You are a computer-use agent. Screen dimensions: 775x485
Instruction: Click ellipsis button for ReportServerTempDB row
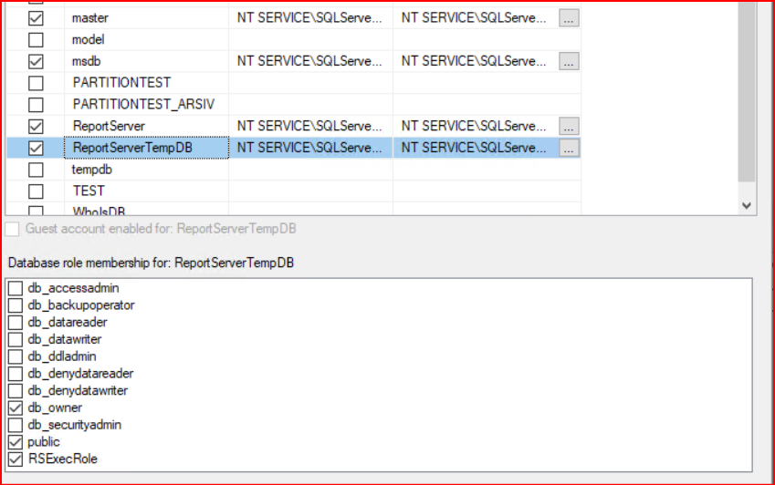coord(569,148)
